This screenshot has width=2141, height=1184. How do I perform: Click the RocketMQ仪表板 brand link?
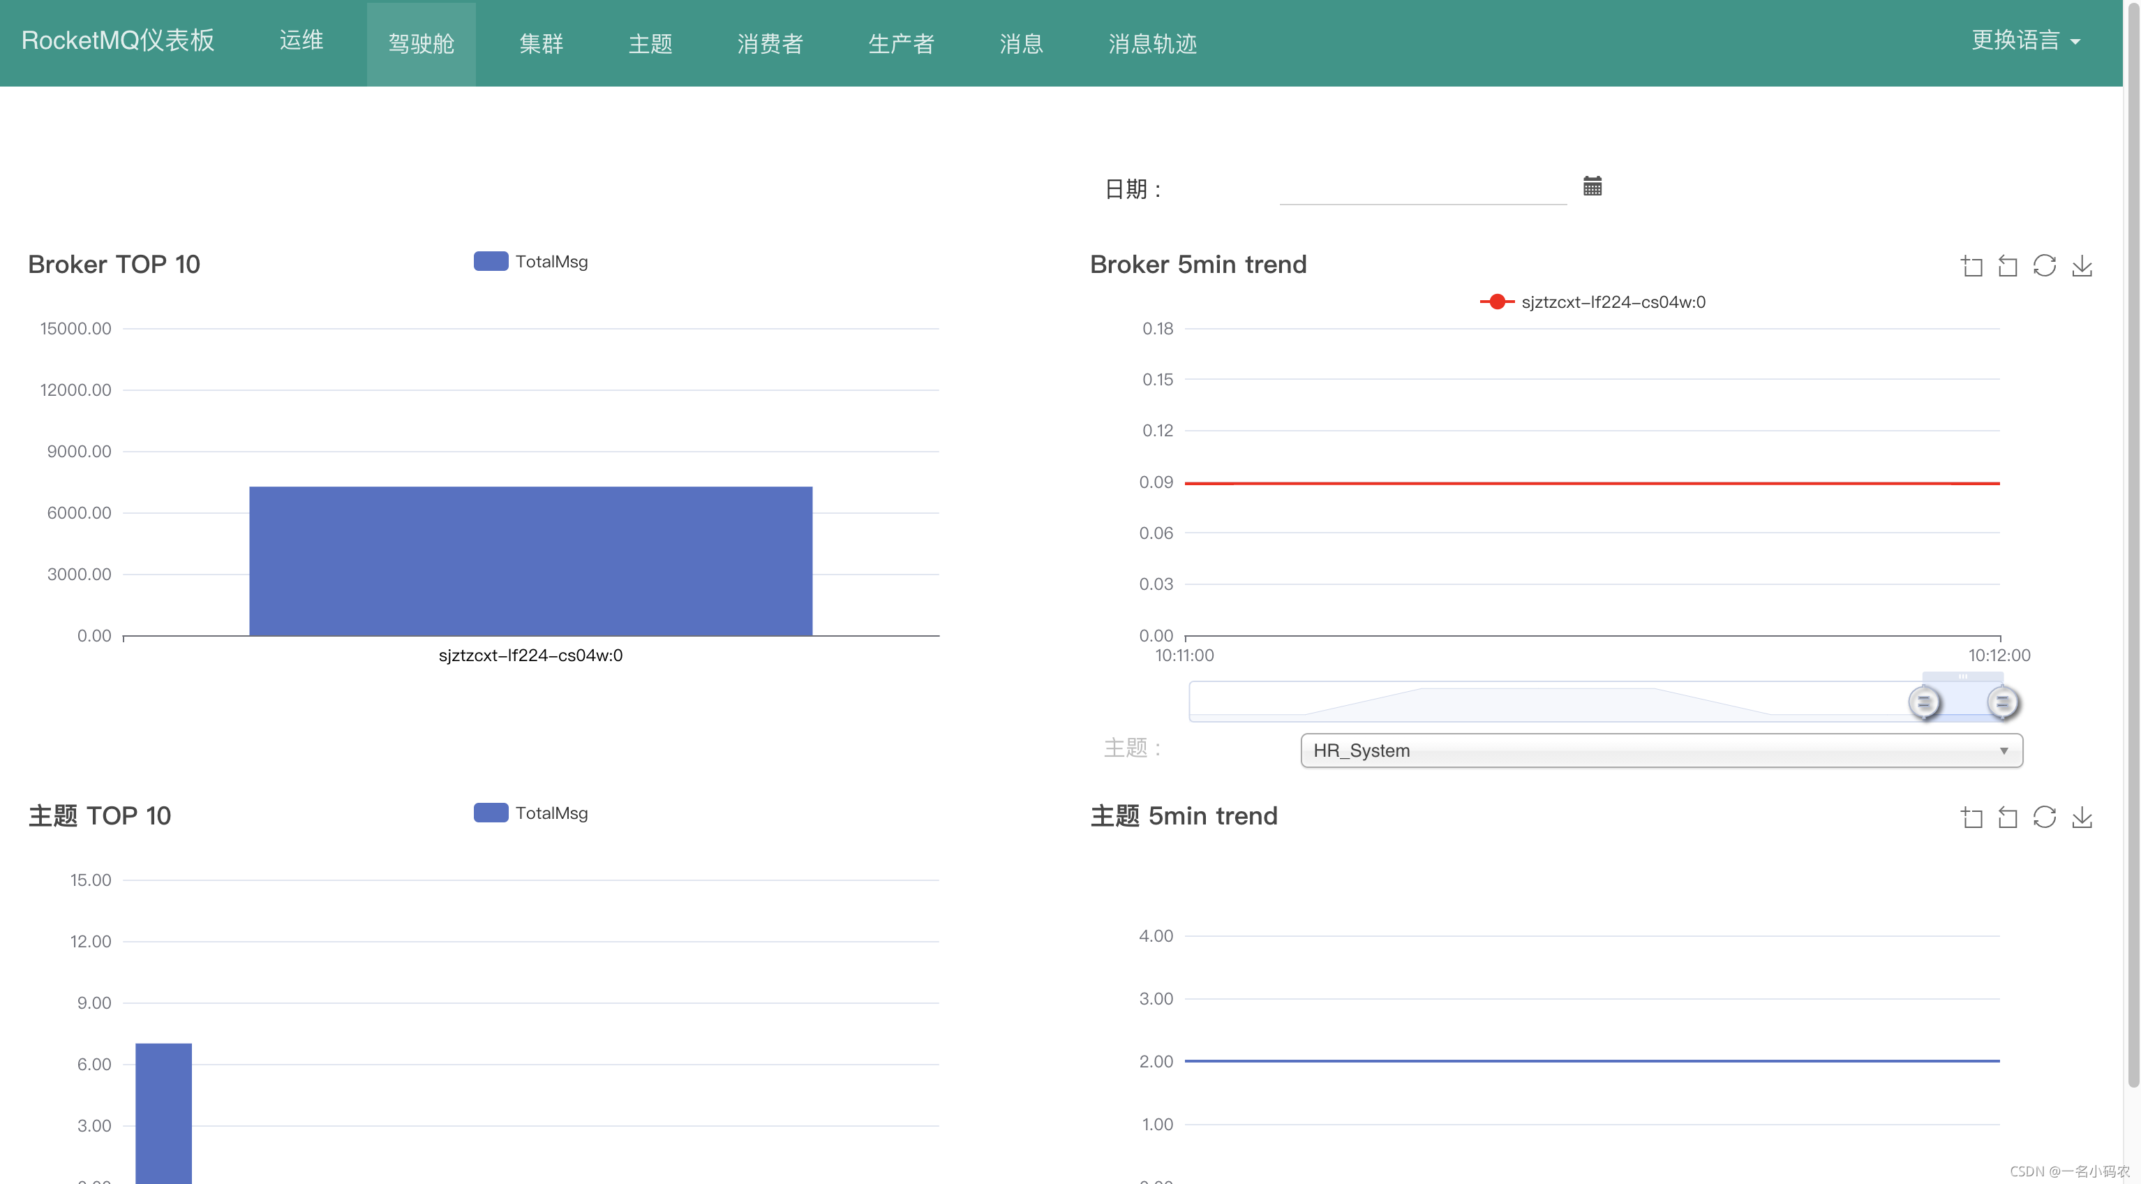tap(118, 40)
